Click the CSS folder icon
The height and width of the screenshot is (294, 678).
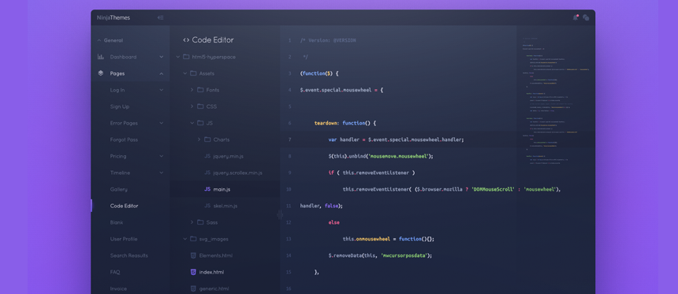200,106
